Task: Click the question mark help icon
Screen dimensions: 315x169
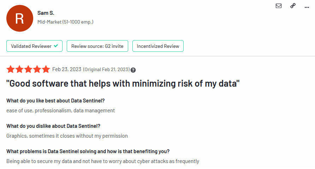Action: coord(133,70)
